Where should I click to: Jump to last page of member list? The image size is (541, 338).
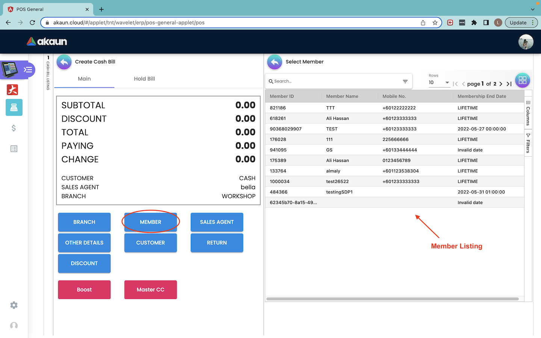tap(509, 84)
